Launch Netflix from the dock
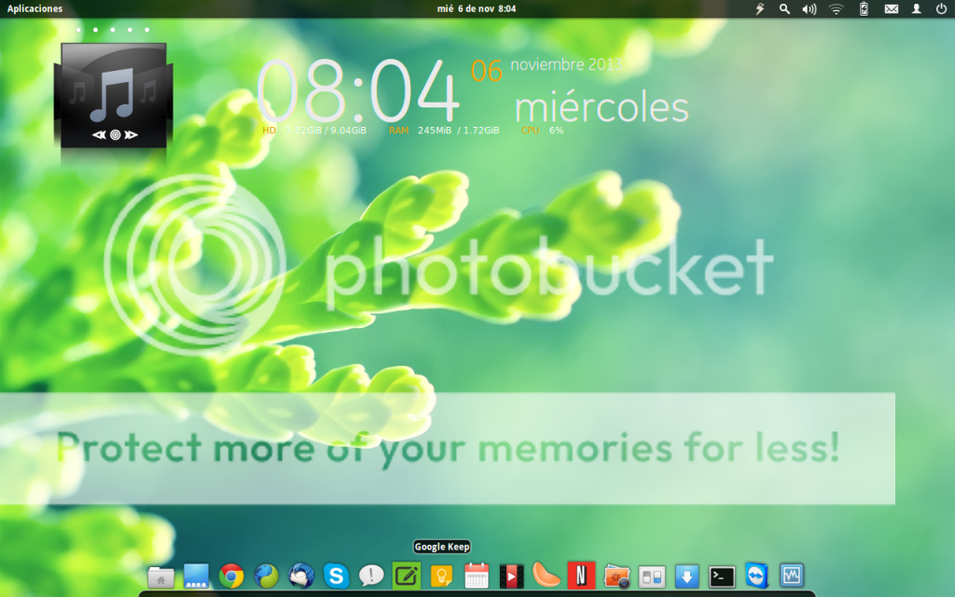Screen dimensions: 955x597 pos(581,576)
